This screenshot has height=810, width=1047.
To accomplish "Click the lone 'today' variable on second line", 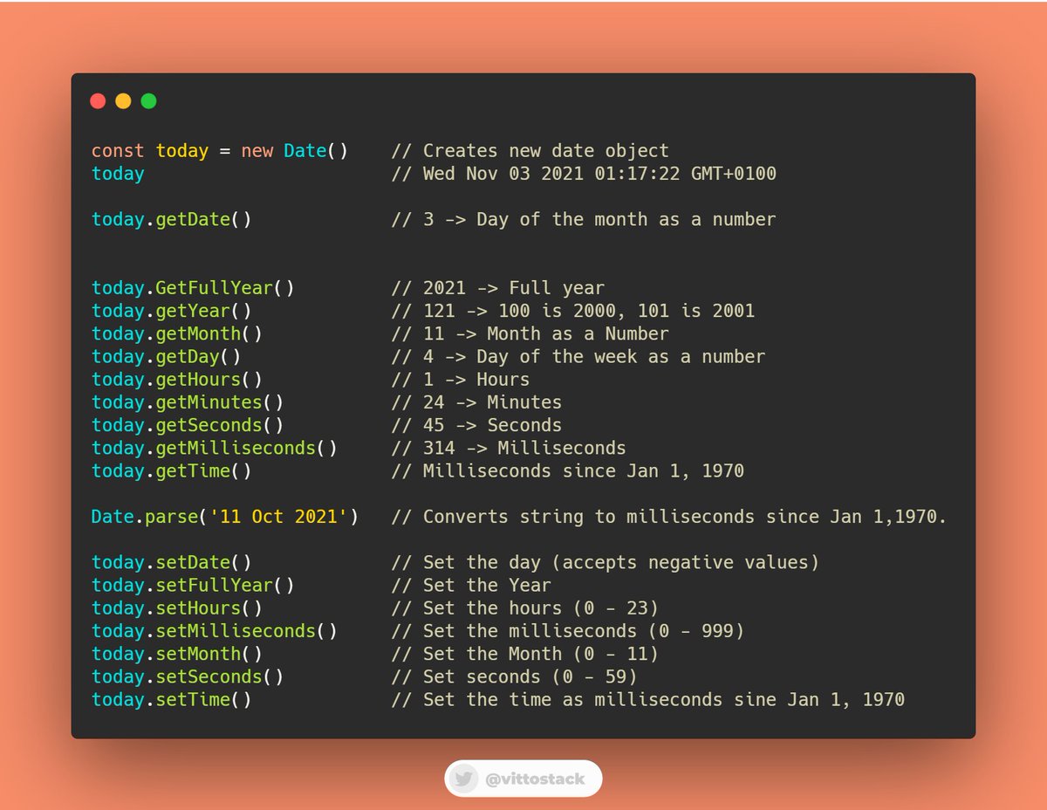I will [118, 174].
